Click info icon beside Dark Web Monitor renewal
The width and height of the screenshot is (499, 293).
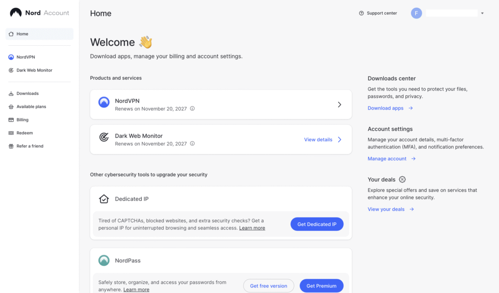click(192, 144)
